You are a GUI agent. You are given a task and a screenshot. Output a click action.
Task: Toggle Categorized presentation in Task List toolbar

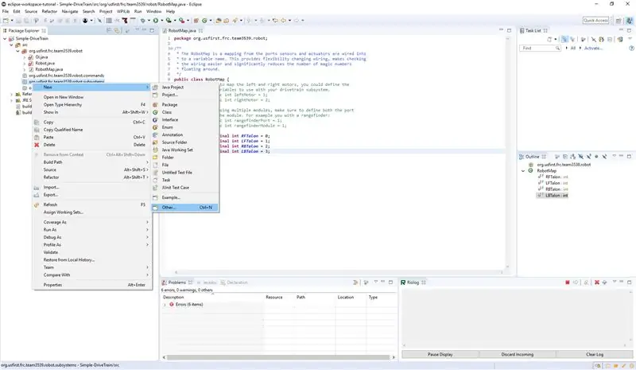564,40
